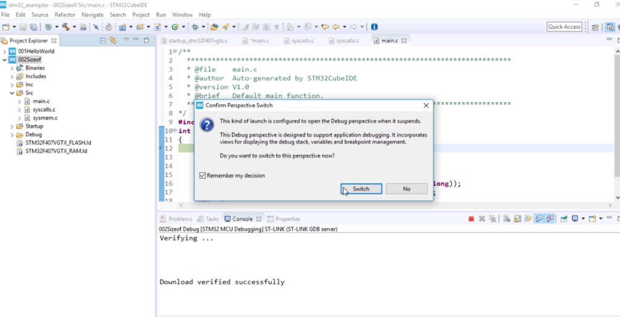Toggle Scroll Lock in console toolbar
The width and height of the screenshot is (620, 317).
pos(517,218)
